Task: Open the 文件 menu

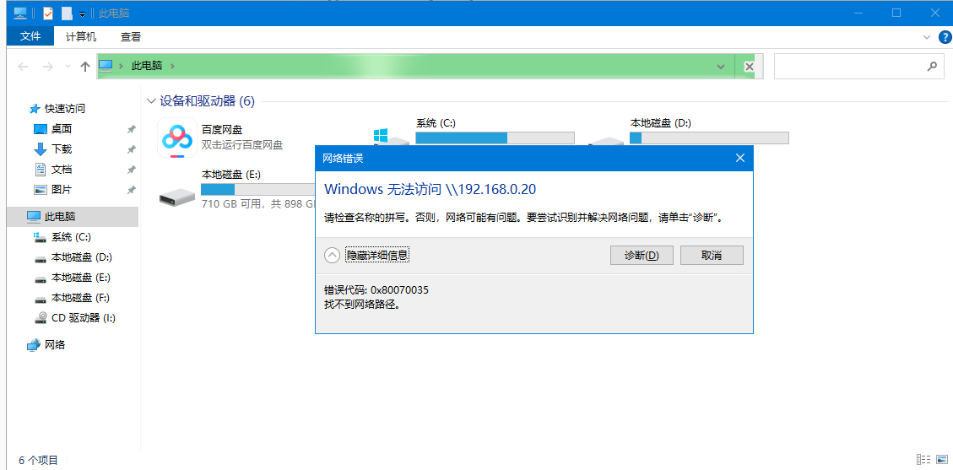Action: (30, 36)
